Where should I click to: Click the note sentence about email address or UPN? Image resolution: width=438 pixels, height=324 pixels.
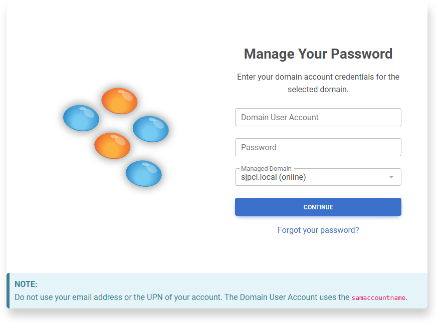pyautogui.click(x=118, y=297)
